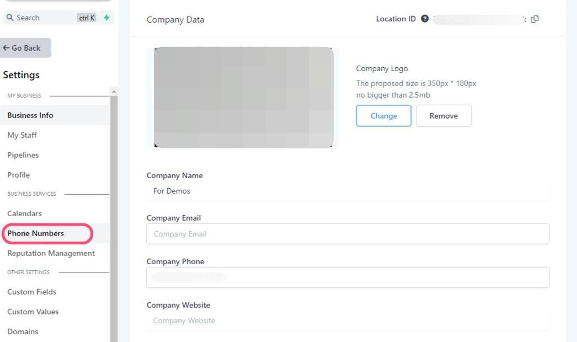Click the magnifier icon in Search box
The image size is (577, 342).
(x=10, y=18)
